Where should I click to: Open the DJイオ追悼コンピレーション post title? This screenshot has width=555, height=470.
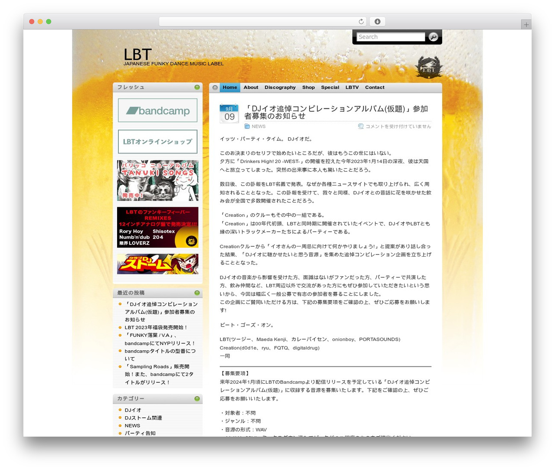336,112
